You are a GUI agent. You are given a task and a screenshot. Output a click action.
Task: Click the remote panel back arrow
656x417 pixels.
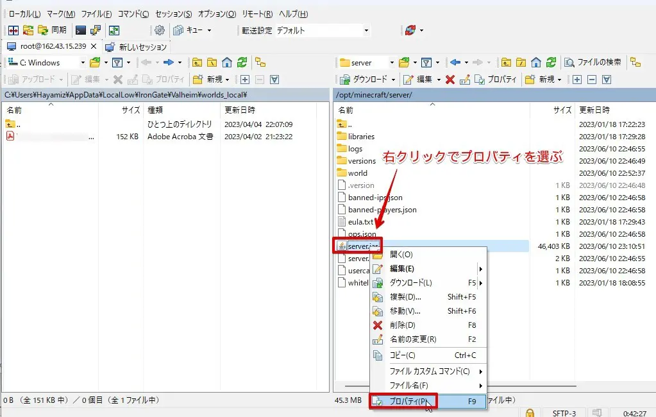pos(455,62)
